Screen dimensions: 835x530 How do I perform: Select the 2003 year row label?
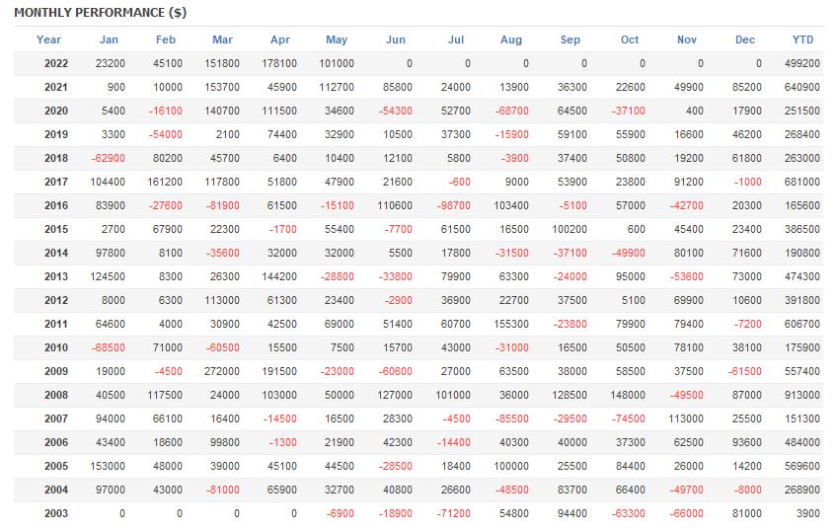(x=56, y=513)
